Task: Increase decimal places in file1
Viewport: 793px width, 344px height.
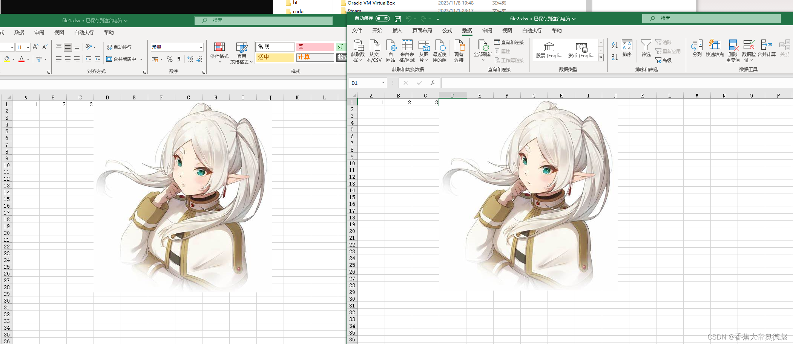Action: click(190, 59)
